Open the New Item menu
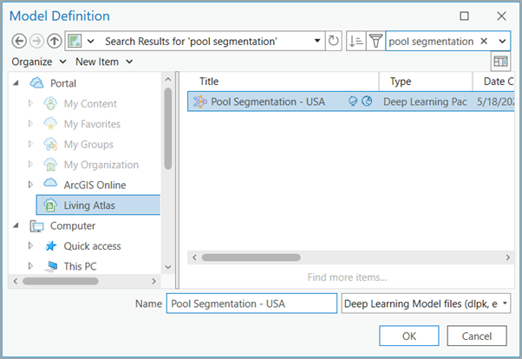 click(x=103, y=62)
